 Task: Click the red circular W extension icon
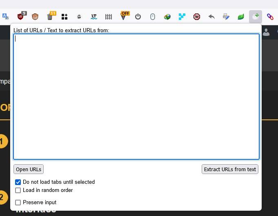pyautogui.click(x=197, y=17)
